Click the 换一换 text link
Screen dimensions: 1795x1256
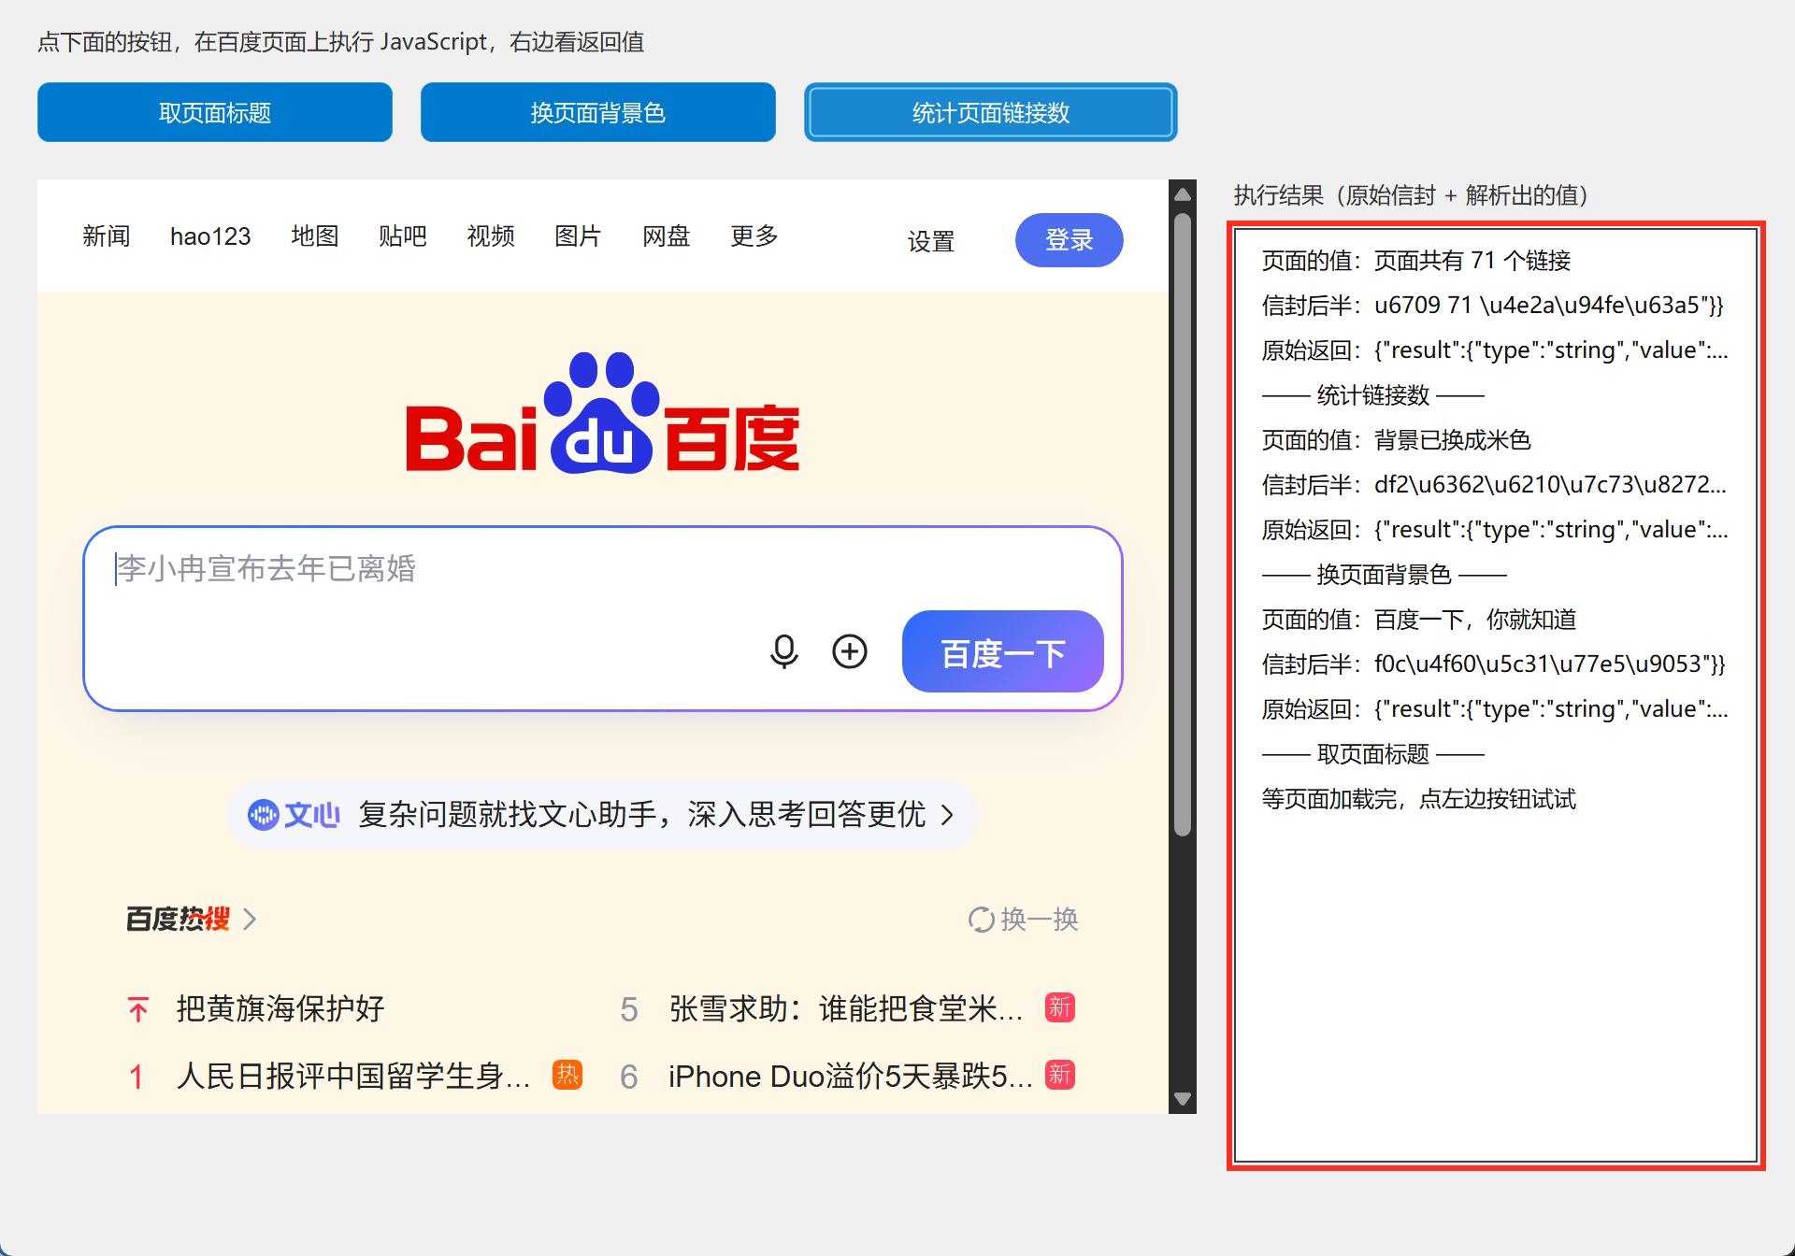[x=1040, y=920]
